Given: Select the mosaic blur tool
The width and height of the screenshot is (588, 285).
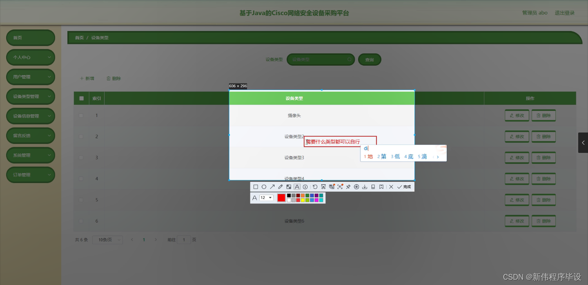Looking at the screenshot, I should (x=289, y=187).
